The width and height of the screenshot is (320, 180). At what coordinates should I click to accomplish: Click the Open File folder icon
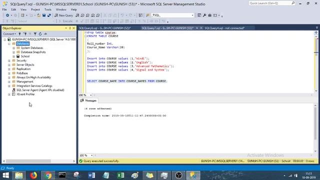point(39,15)
